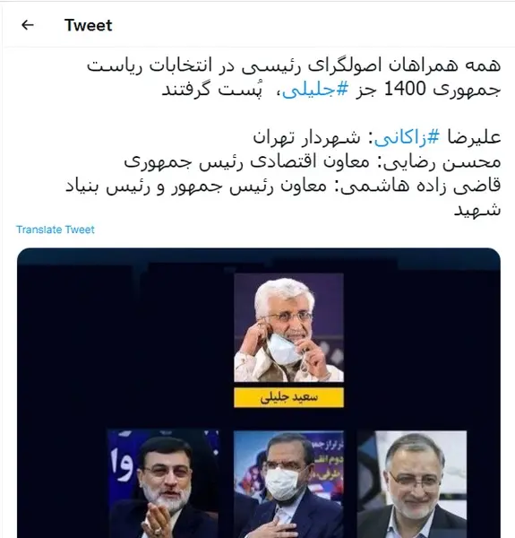Click the word علیرضا before the #زاکانی hashtag
Image resolution: width=515 pixels, height=538 pixels.
(x=474, y=137)
